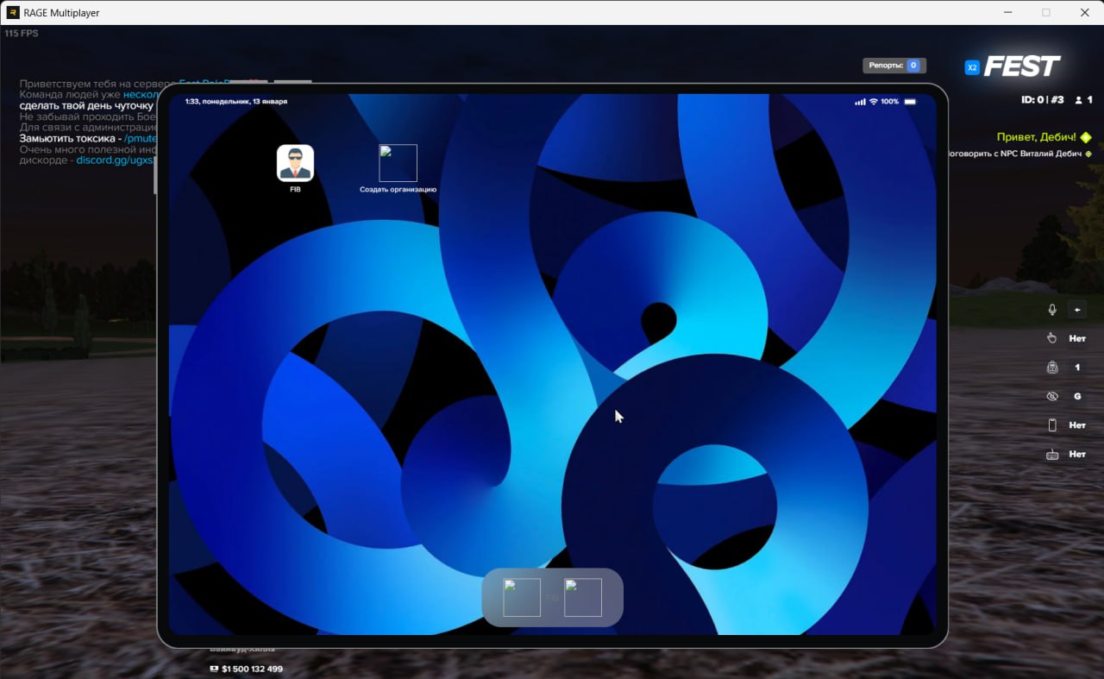Image resolution: width=1104 pixels, height=679 pixels.
Task: Click the first broken-image dock icon
Action: [x=522, y=598]
